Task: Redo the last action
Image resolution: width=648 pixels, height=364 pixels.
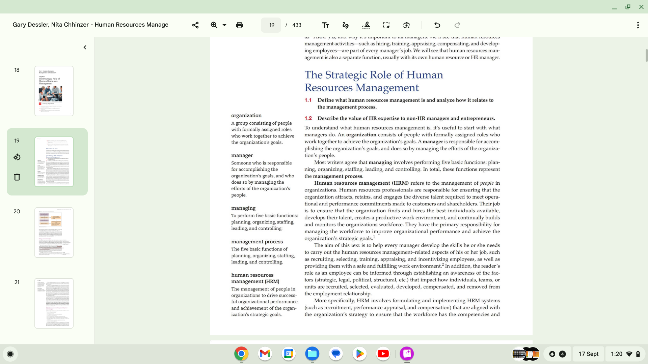Action: click(x=457, y=25)
